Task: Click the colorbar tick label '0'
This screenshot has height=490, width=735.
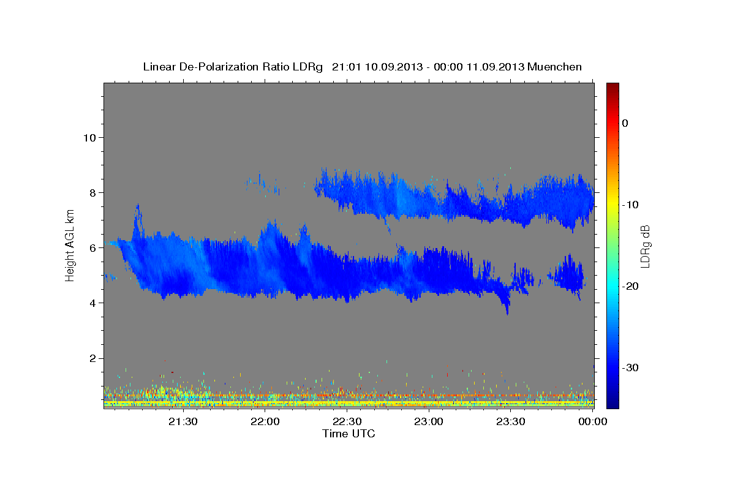Action: pyautogui.click(x=625, y=123)
